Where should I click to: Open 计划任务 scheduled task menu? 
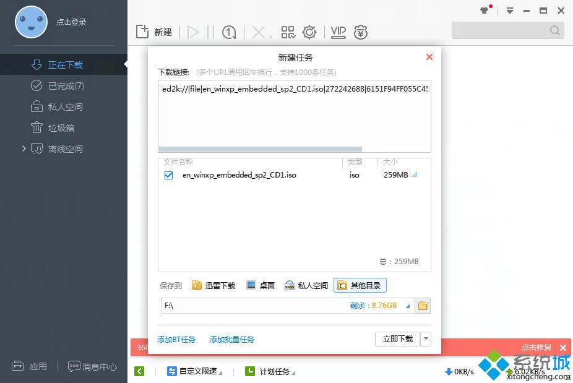pyautogui.click(x=270, y=371)
